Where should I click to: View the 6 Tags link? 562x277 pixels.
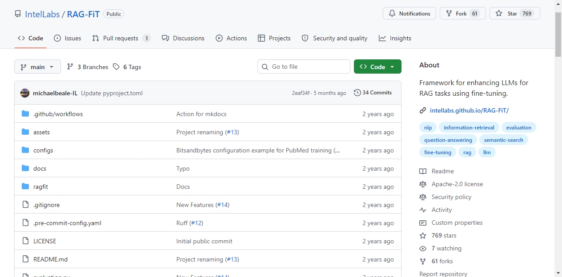(x=127, y=67)
